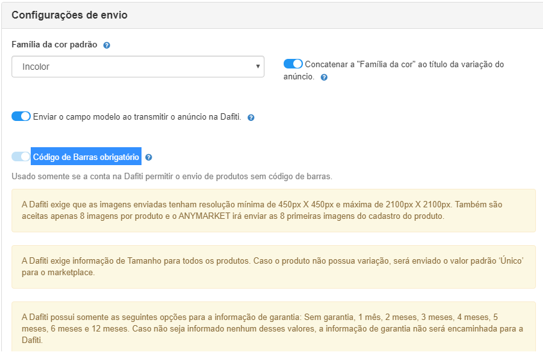
Task: Open help icon next to Código de Barras obrigatório
Action: (149, 157)
